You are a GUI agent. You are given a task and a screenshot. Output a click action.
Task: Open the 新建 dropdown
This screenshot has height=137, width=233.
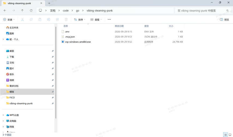(9, 19)
